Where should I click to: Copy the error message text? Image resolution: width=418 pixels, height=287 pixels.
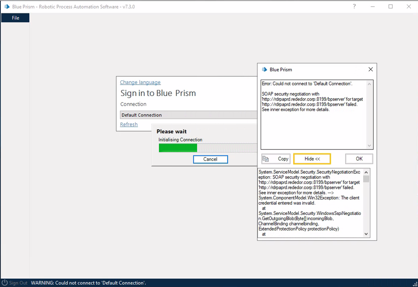click(276, 159)
